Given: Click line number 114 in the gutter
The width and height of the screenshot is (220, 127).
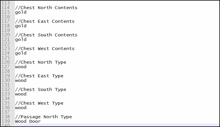Looking at the screenshot, I should 5,8.
